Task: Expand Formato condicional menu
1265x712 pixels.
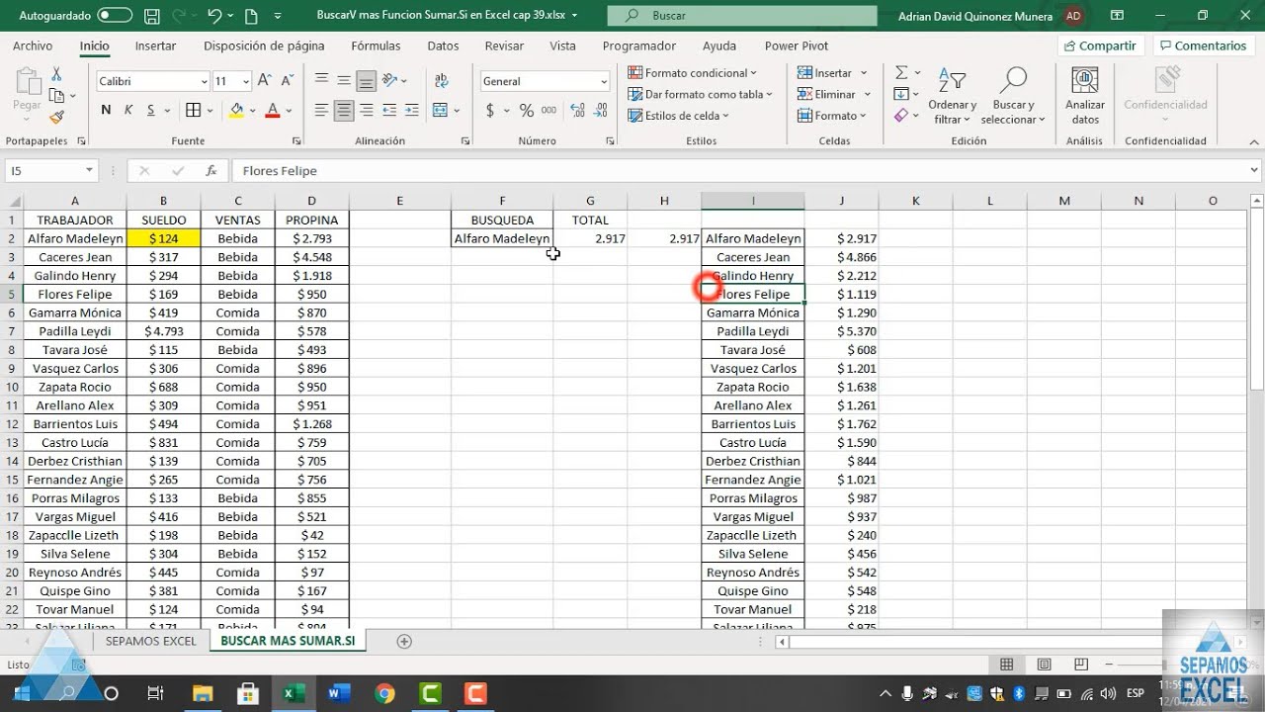Action: tap(692, 72)
